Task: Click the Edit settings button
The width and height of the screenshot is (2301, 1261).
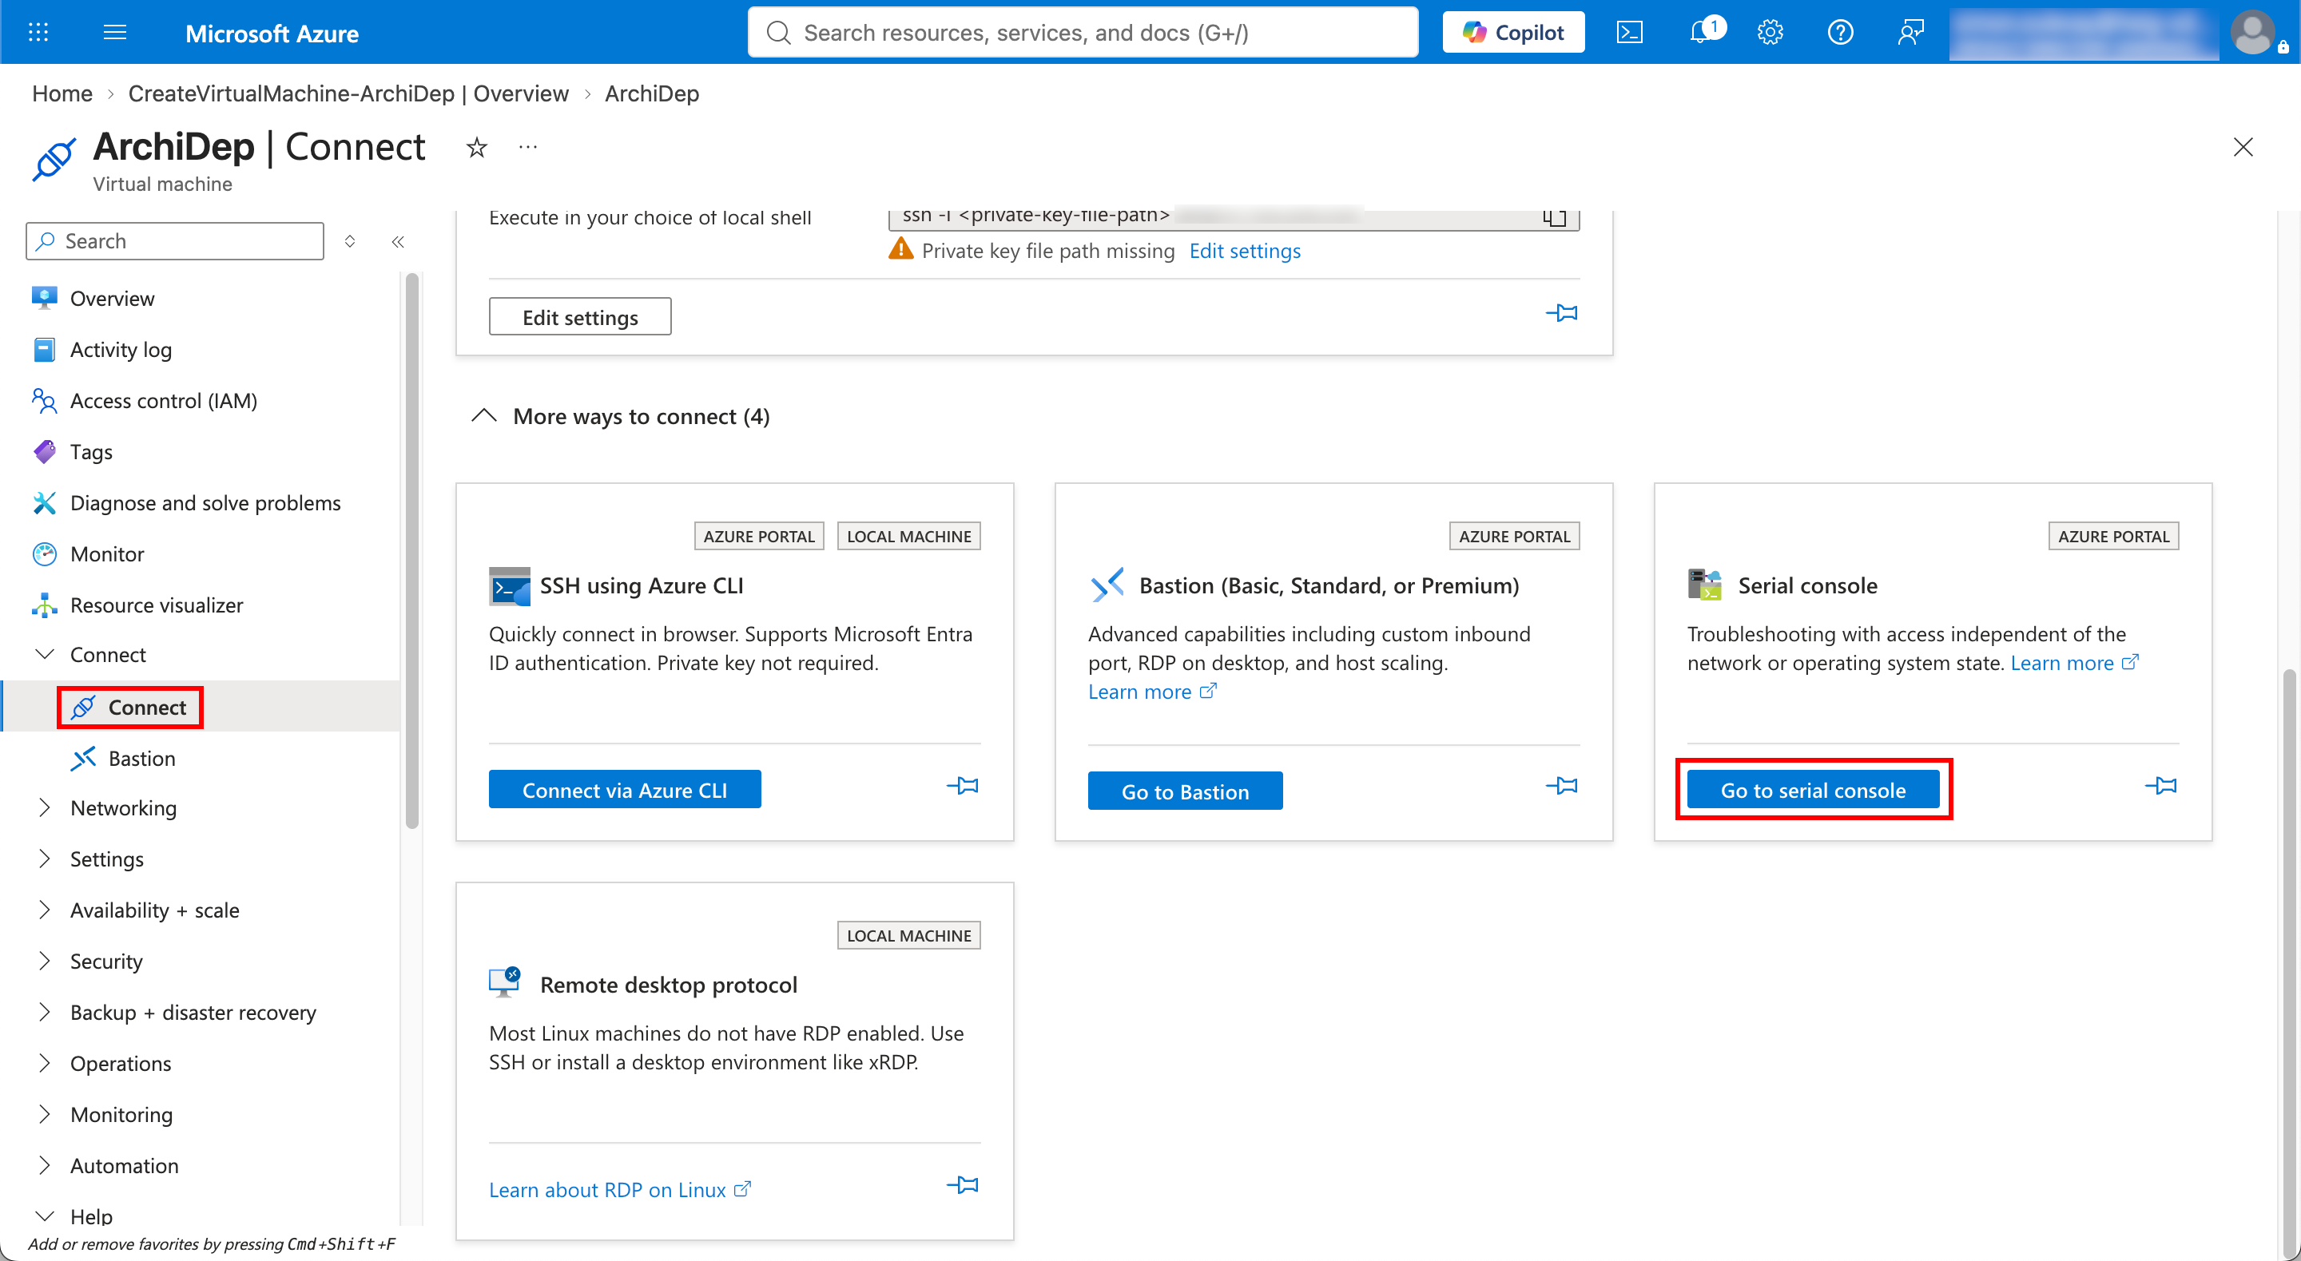Action: tap(580, 317)
